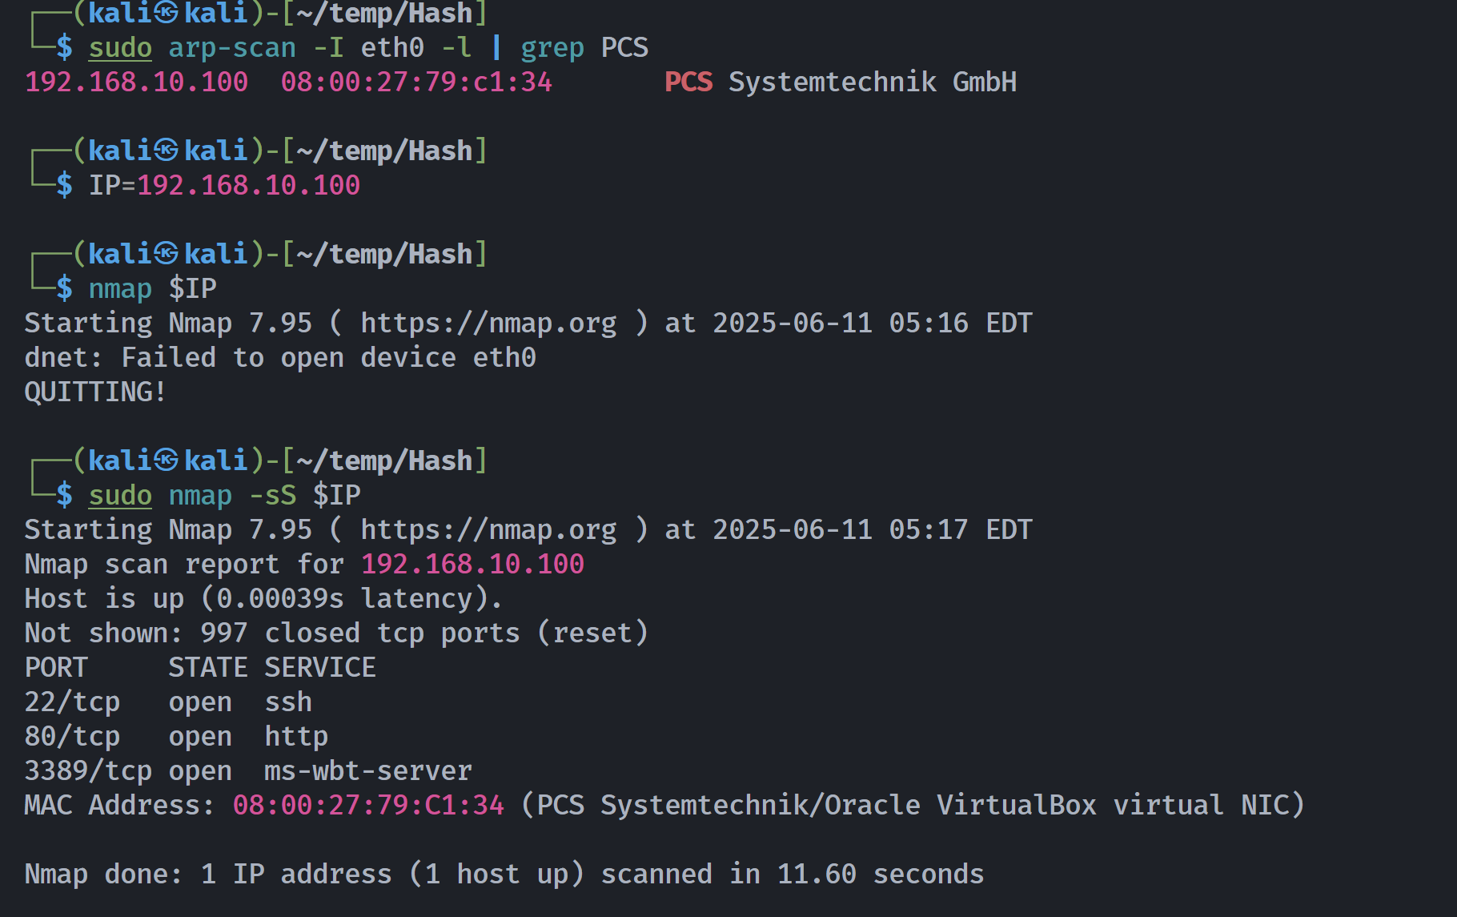The height and width of the screenshot is (917, 1457).
Task: Click MAC address 08:00:27:79:c1:34 in arp-scan output
Action: (416, 82)
